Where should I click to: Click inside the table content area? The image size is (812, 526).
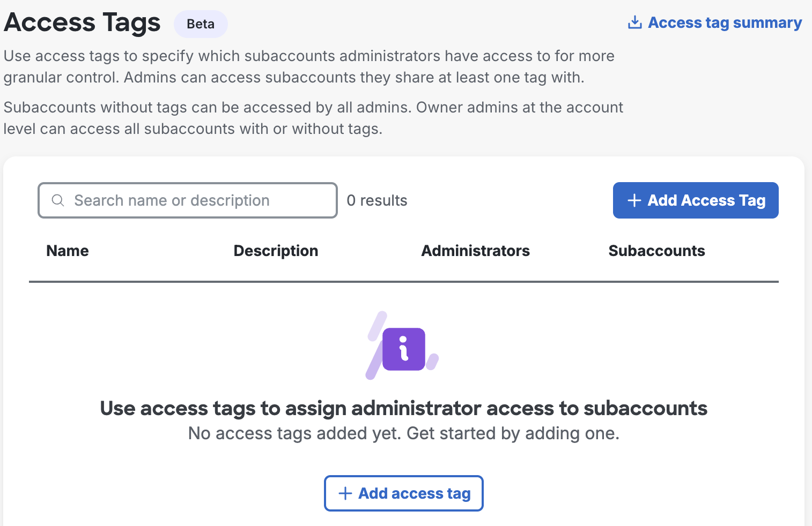coord(403,375)
